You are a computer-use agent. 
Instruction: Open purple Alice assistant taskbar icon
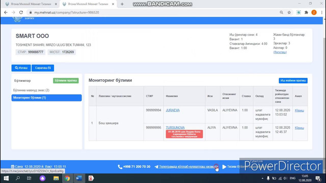point(42,178)
